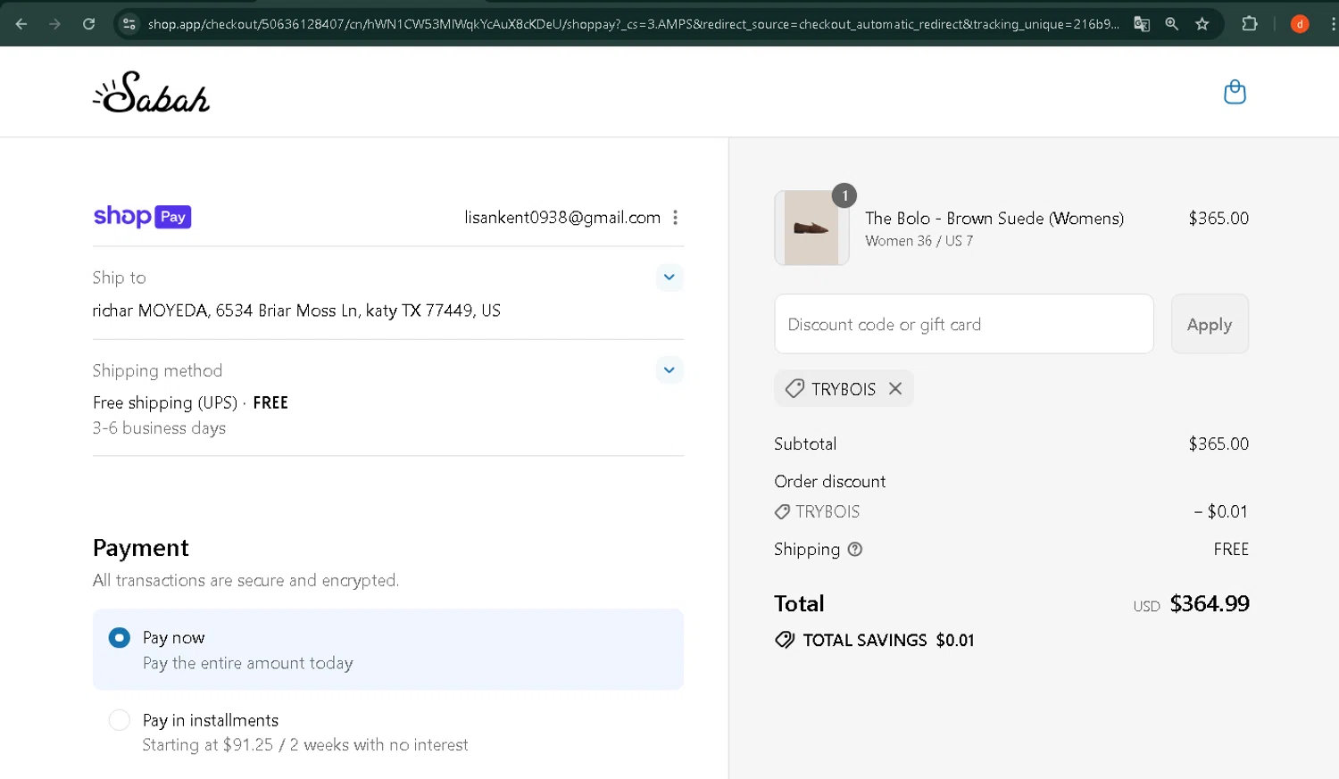Click the product name The Bolo - Brown Suede
Screen dimensions: 1339x779
[x=994, y=218]
